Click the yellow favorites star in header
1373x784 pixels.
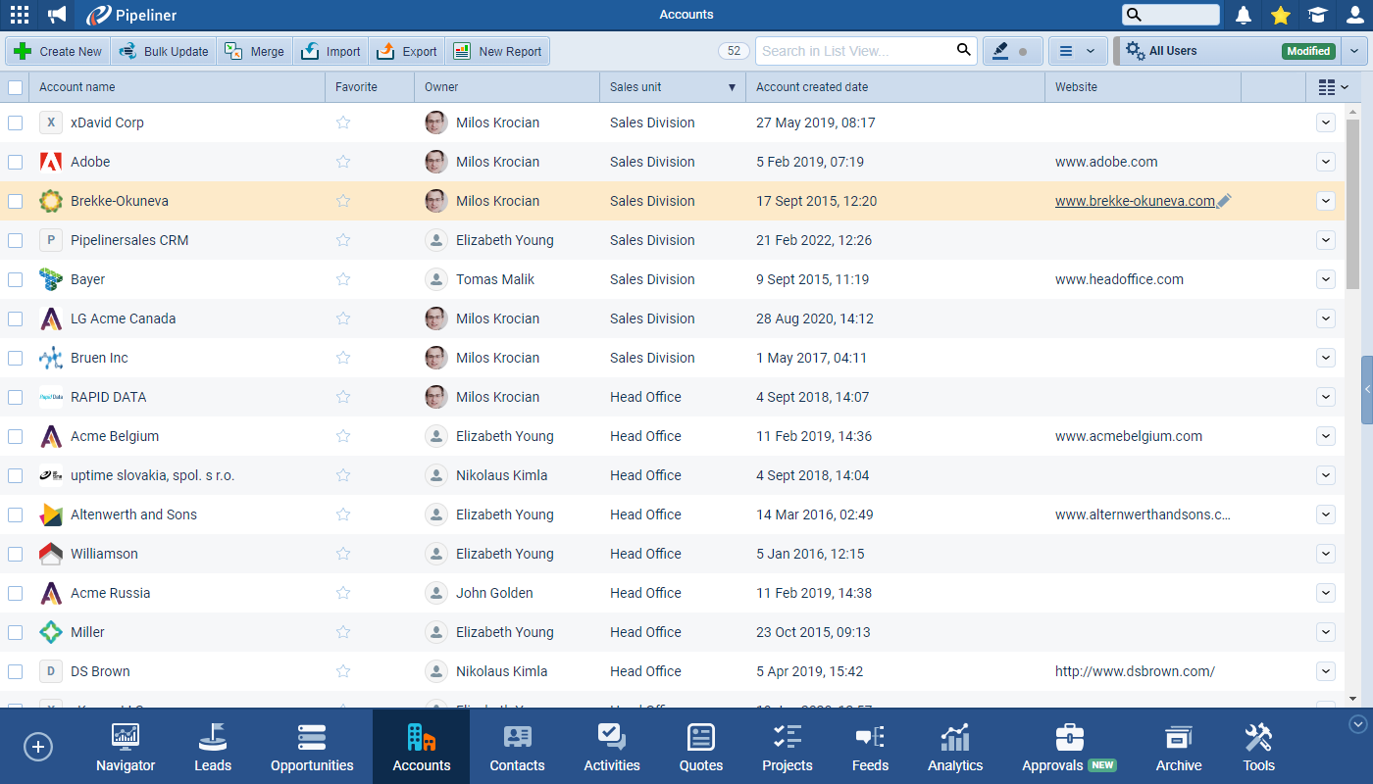click(x=1280, y=15)
